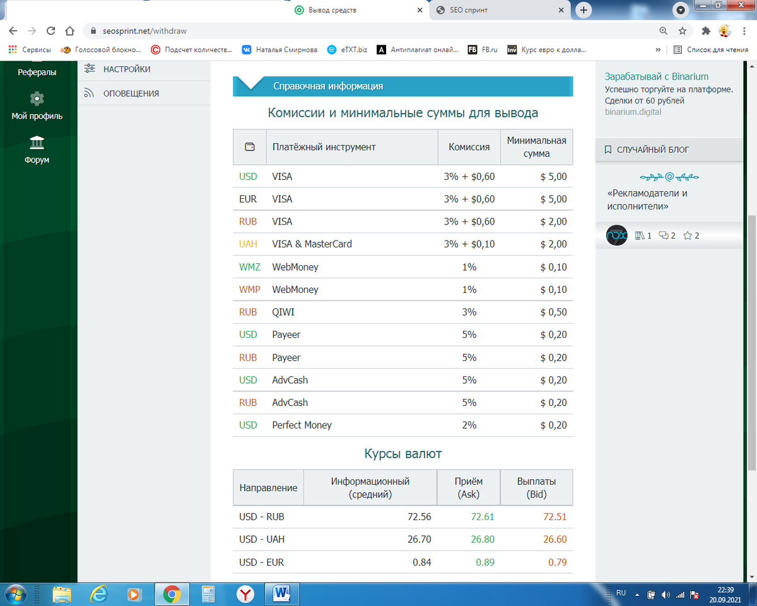
Task: Click the USD Perfect Money row
Action: pyautogui.click(x=402, y=425)
